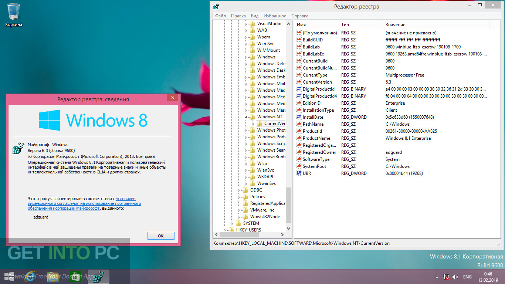Click the InstallDate DWORD value icon

(299, 117)
